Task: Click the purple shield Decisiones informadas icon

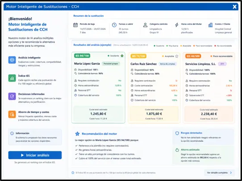Action: [x=12, y=96]
